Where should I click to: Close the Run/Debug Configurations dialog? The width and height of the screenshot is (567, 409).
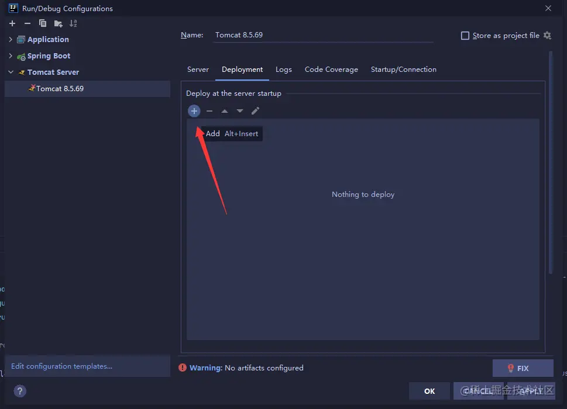pos(548,8)
